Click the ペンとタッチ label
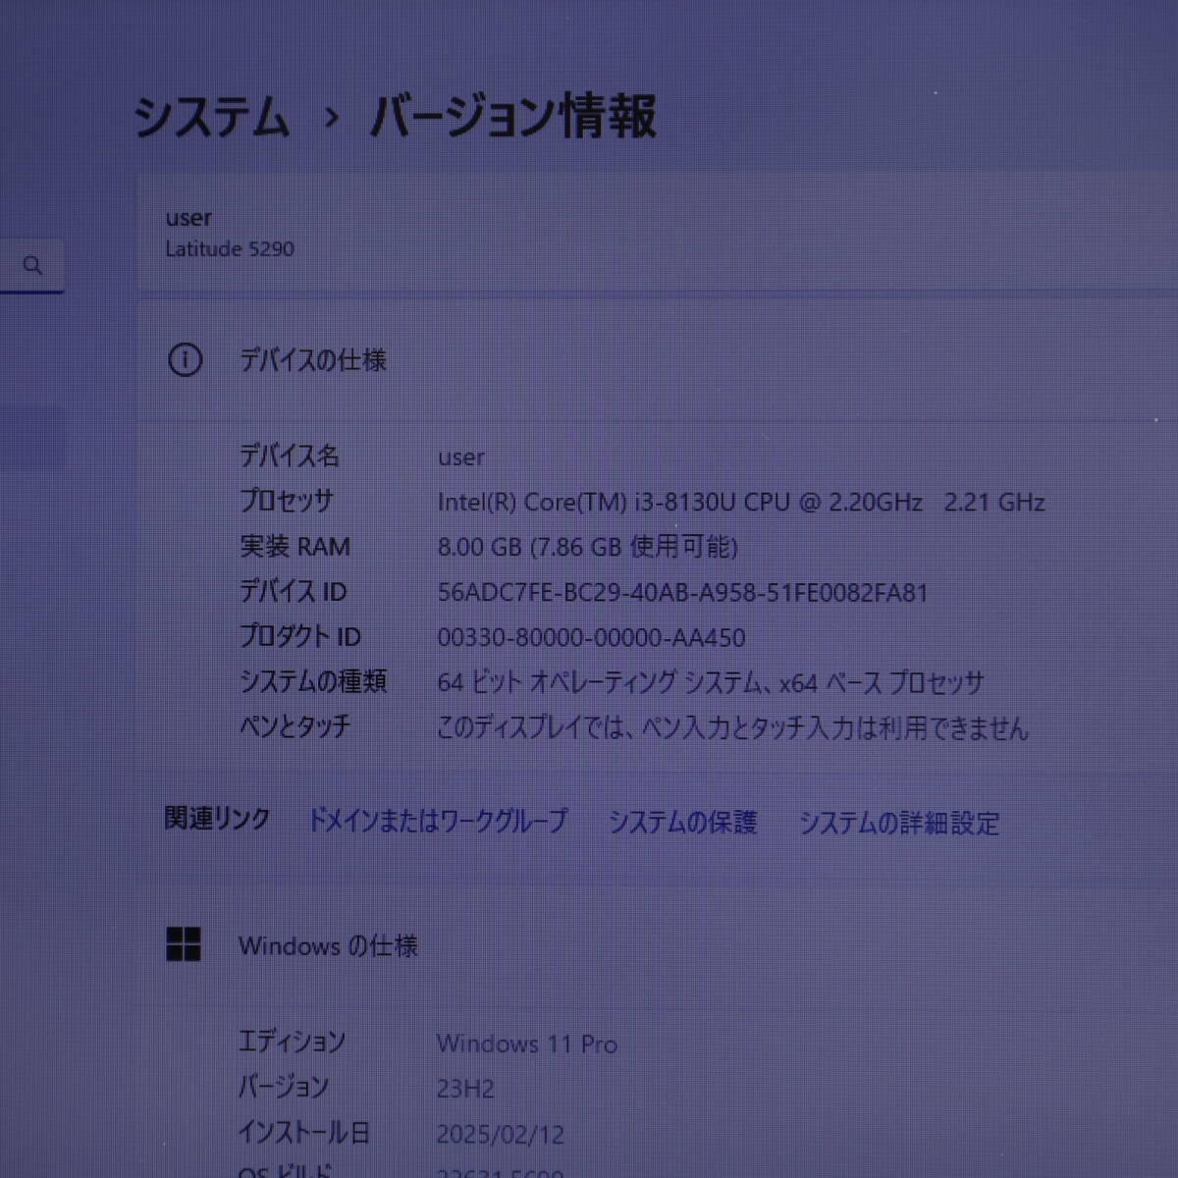1178x1178 pixels. click(x=295, y=726)
